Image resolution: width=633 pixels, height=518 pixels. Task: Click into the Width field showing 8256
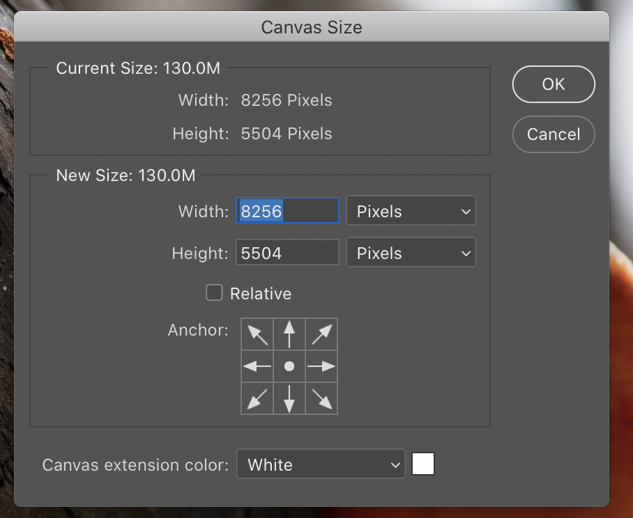[x=287, y=212]
